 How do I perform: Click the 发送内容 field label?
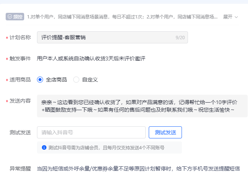20,101
